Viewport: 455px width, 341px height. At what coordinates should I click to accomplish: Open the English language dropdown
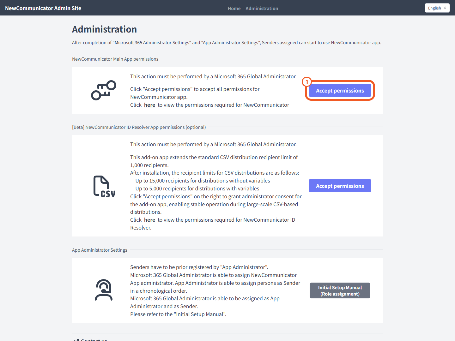437,8
